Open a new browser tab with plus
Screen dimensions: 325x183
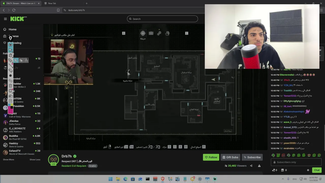[87, 3]
